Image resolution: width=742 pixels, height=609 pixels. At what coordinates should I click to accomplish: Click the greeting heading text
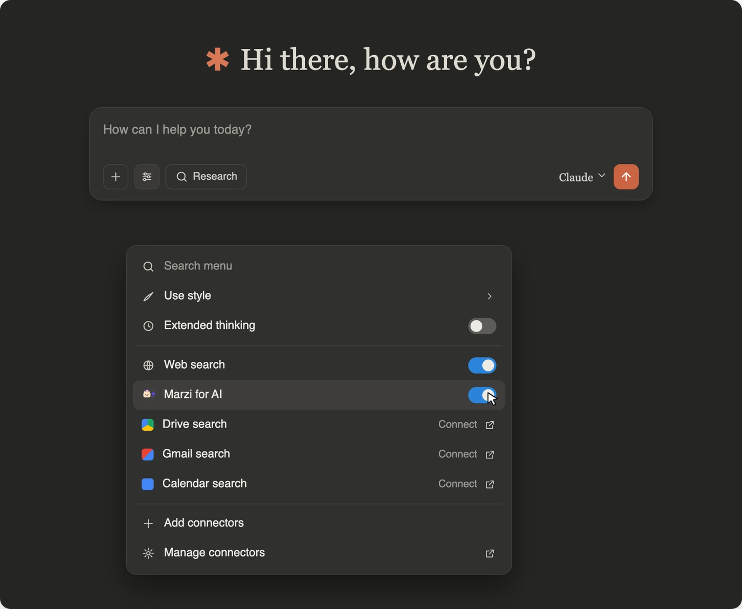[x=388, y=60]
